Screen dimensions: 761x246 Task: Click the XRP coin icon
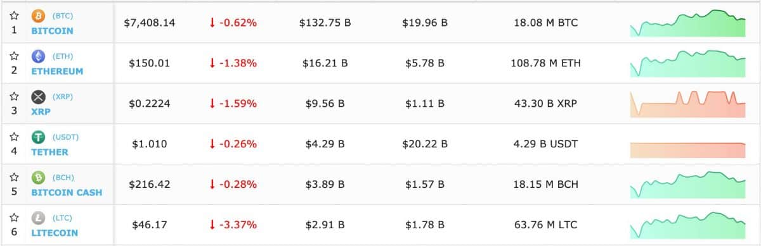[x=39, y=97]
